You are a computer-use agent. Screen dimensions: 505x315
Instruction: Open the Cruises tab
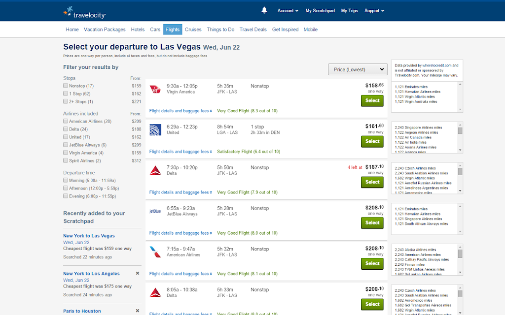[193, 30]
